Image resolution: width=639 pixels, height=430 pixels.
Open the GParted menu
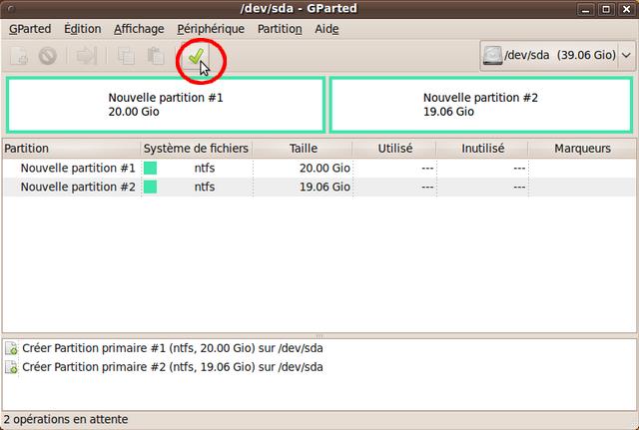(30, 29)
